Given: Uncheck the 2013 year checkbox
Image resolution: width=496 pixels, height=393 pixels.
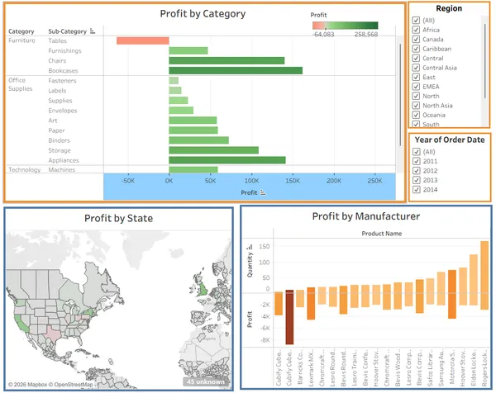Looking at the screenshot, I should click(417, 180).
